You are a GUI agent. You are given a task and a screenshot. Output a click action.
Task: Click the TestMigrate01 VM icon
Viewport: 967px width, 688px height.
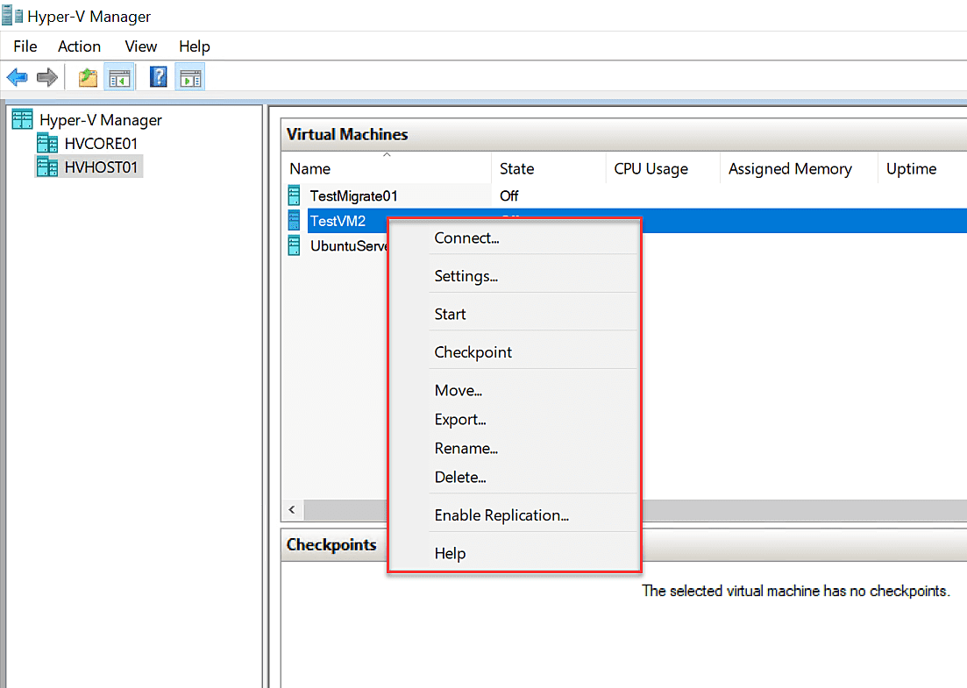[x=295, y=195]
